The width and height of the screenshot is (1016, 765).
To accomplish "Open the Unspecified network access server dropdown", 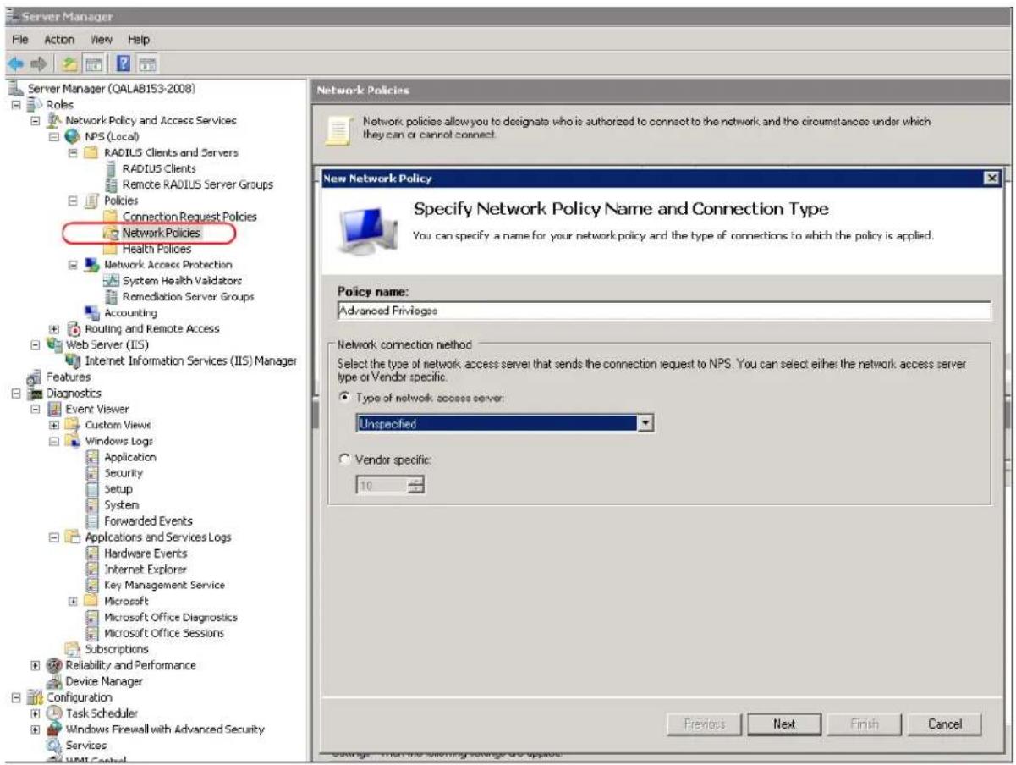I will pyautogui.click(x=646, y=422).
